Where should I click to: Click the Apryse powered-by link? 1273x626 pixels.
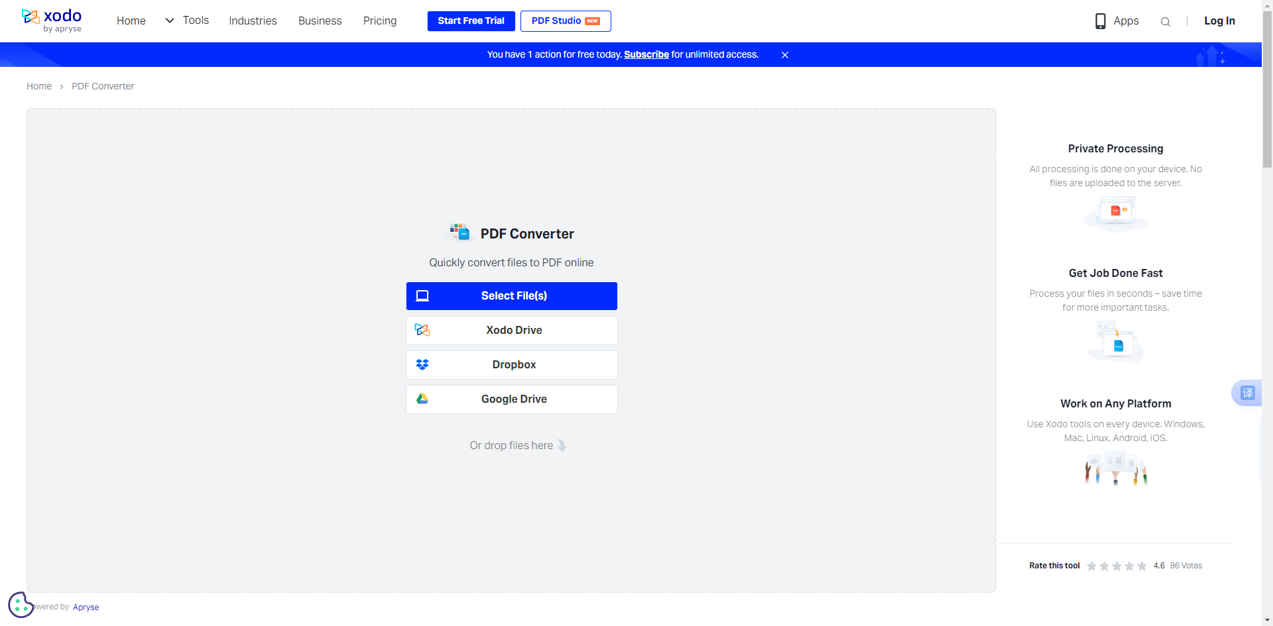tap(86, 607)
